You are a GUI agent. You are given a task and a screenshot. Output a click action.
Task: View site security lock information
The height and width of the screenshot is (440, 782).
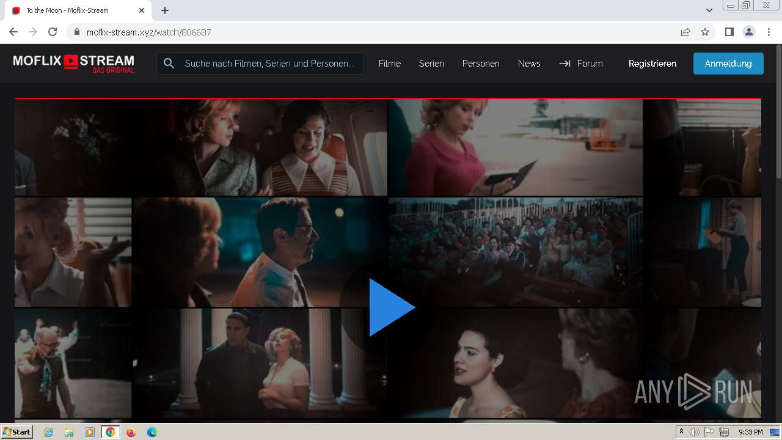(76, 32)
